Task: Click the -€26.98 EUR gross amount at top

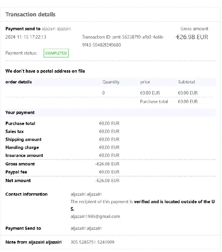Action: click(x=191, y=37)
